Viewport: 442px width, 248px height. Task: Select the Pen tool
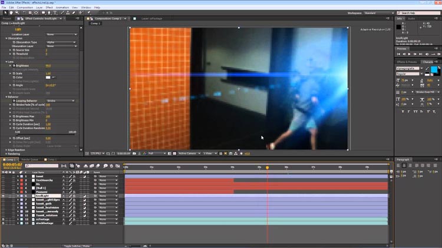(50, 13)
